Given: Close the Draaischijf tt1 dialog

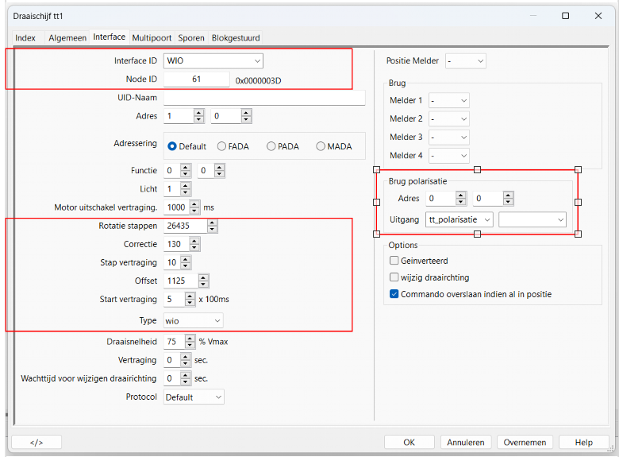Looking at the screenshot, I should pos(598,16).
